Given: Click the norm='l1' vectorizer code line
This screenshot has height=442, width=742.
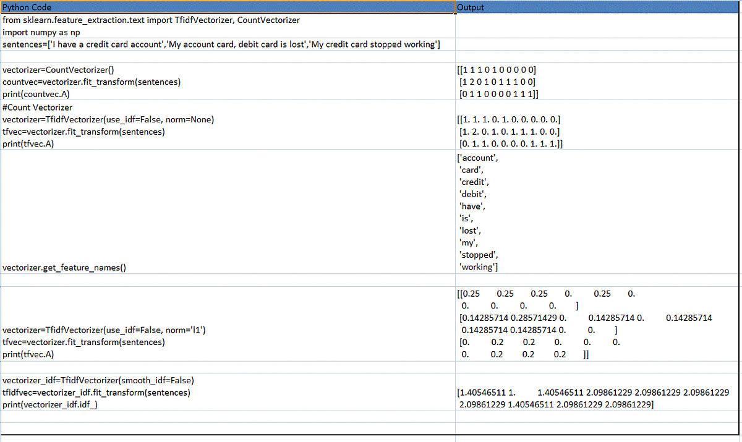Looking at the screenshot, I should pyautogui.click(x=105, y=329).
